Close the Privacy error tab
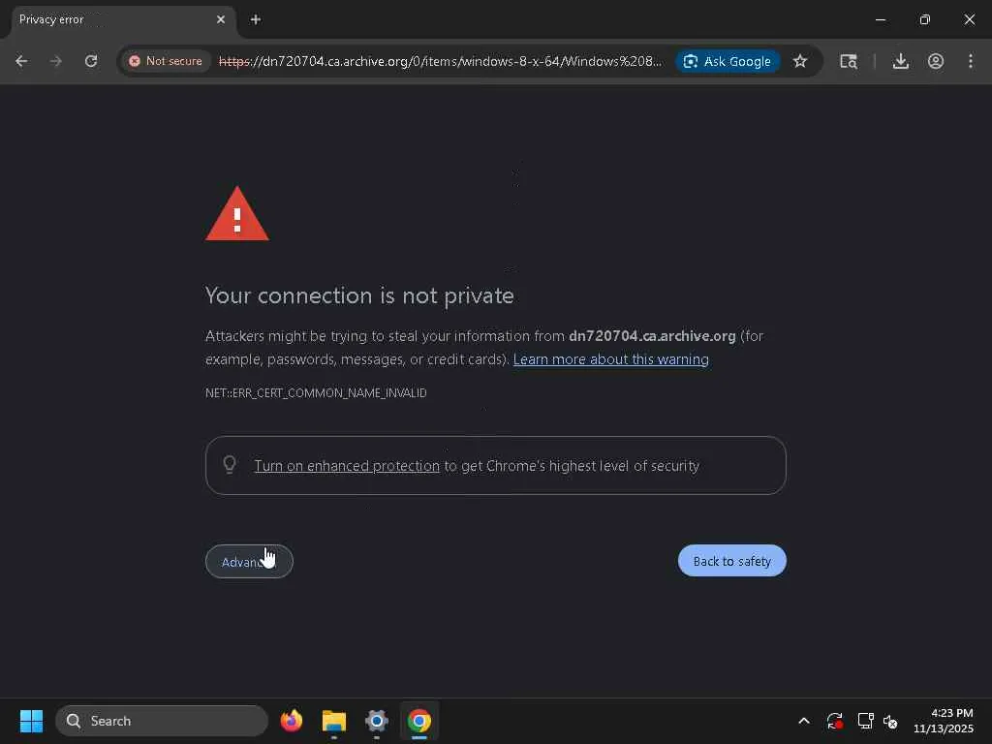 220,19
